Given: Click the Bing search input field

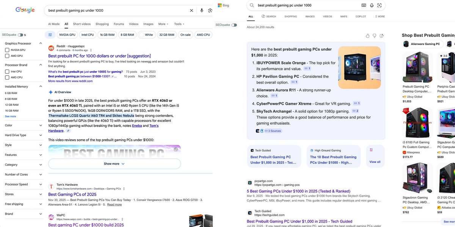Looking at the screenshot, I should pyautogui.click(x=307, y=5).
